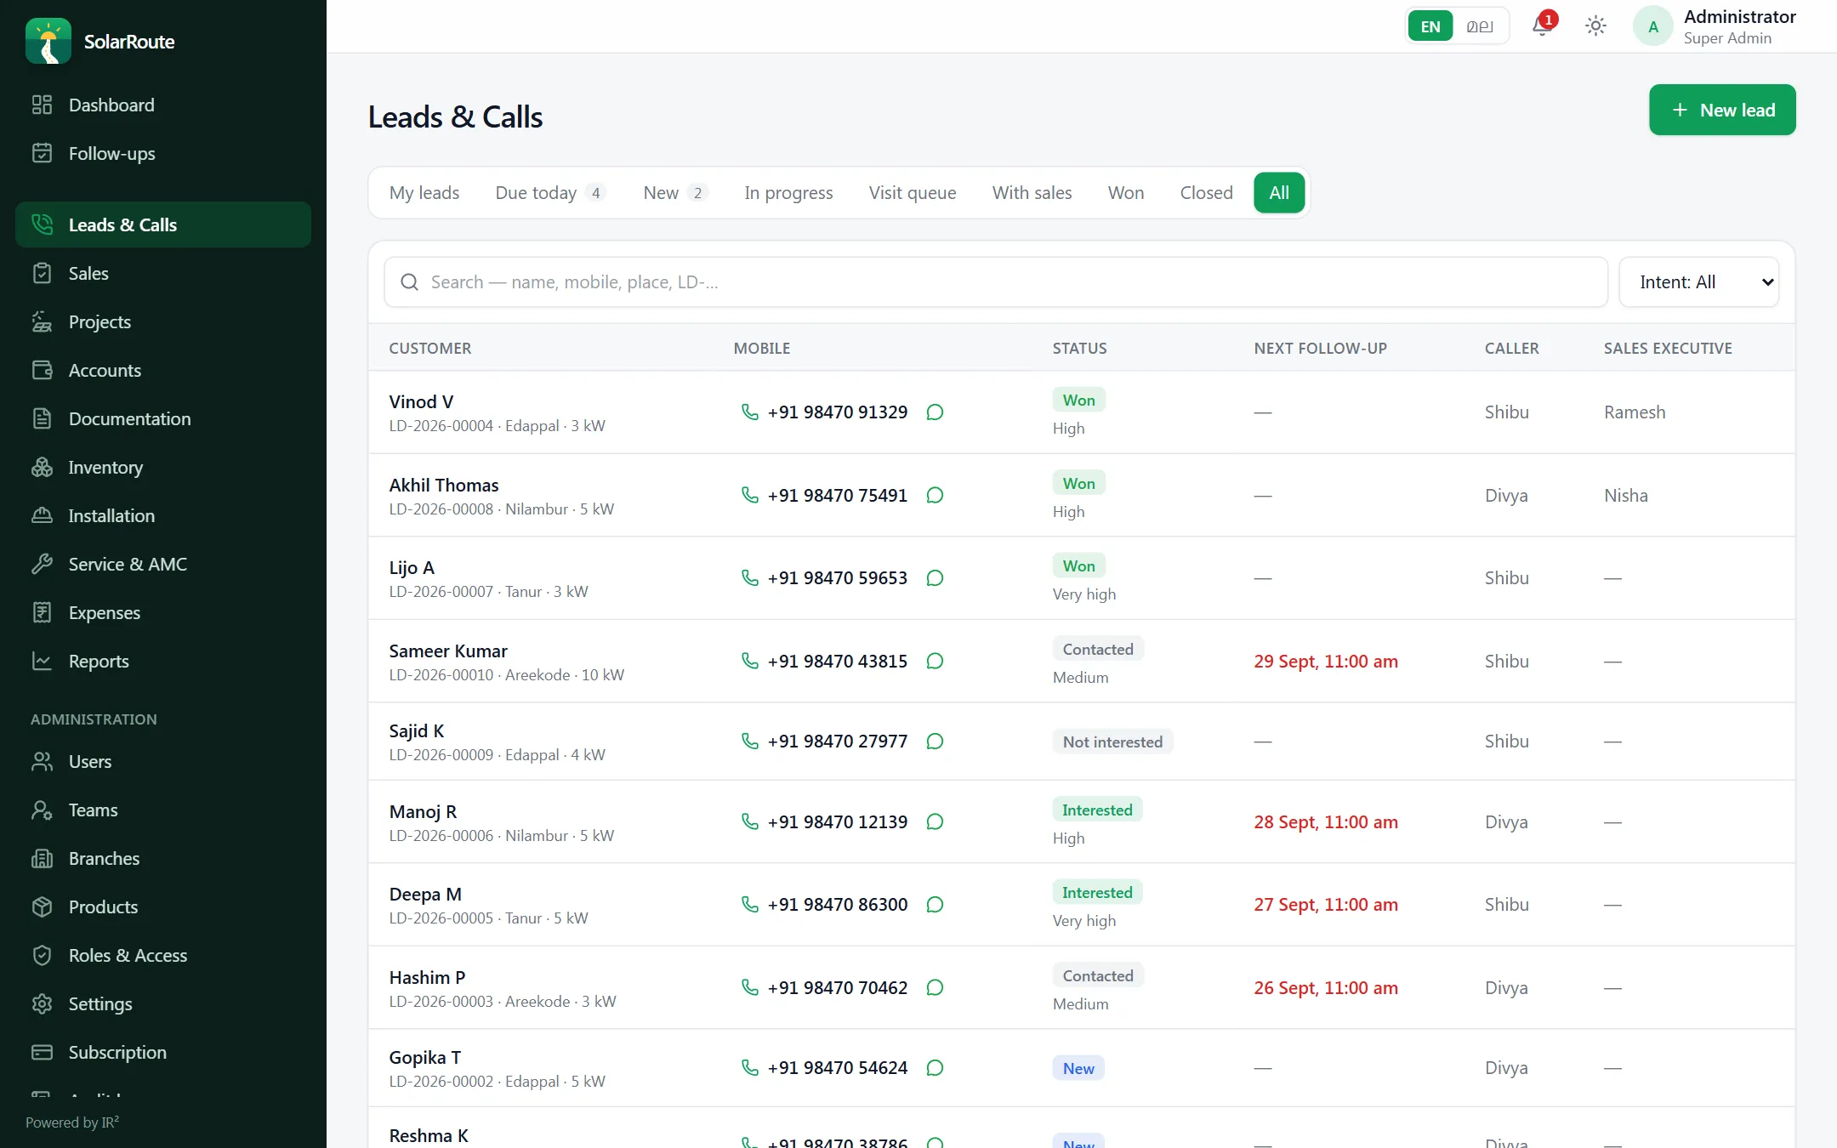Open the notifications bell

(x=1542, y=26)
